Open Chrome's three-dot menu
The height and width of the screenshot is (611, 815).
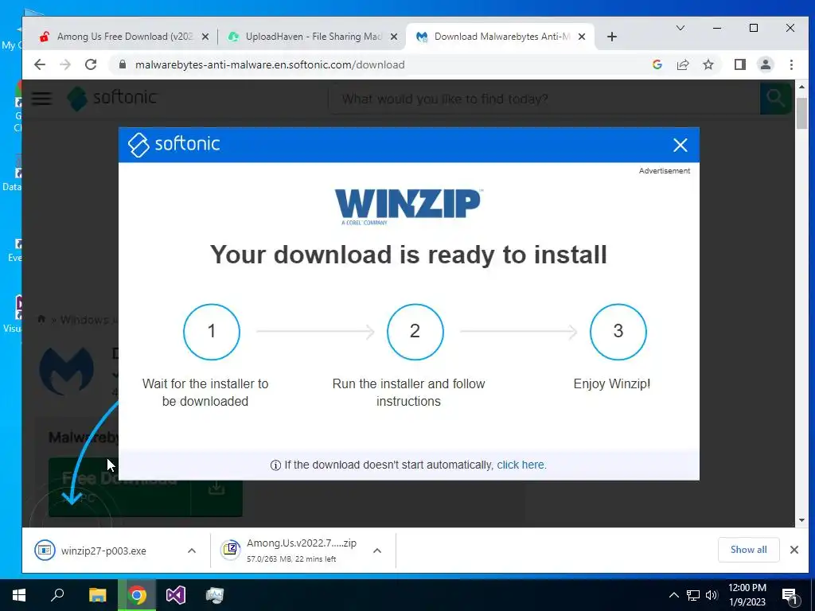(791, 64)
